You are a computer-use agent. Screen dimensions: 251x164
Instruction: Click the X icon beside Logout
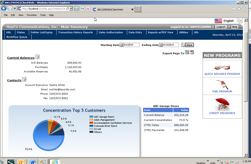point(213,27)
